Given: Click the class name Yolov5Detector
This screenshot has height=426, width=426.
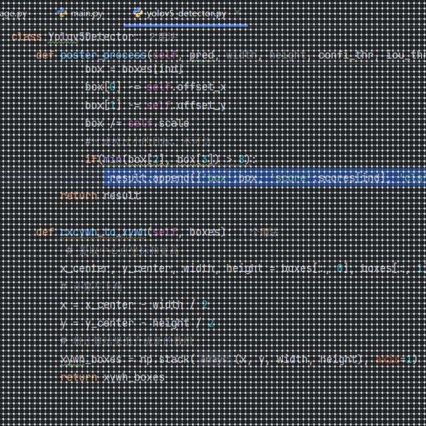Looking at the screenshot, I should pos(91,37).
